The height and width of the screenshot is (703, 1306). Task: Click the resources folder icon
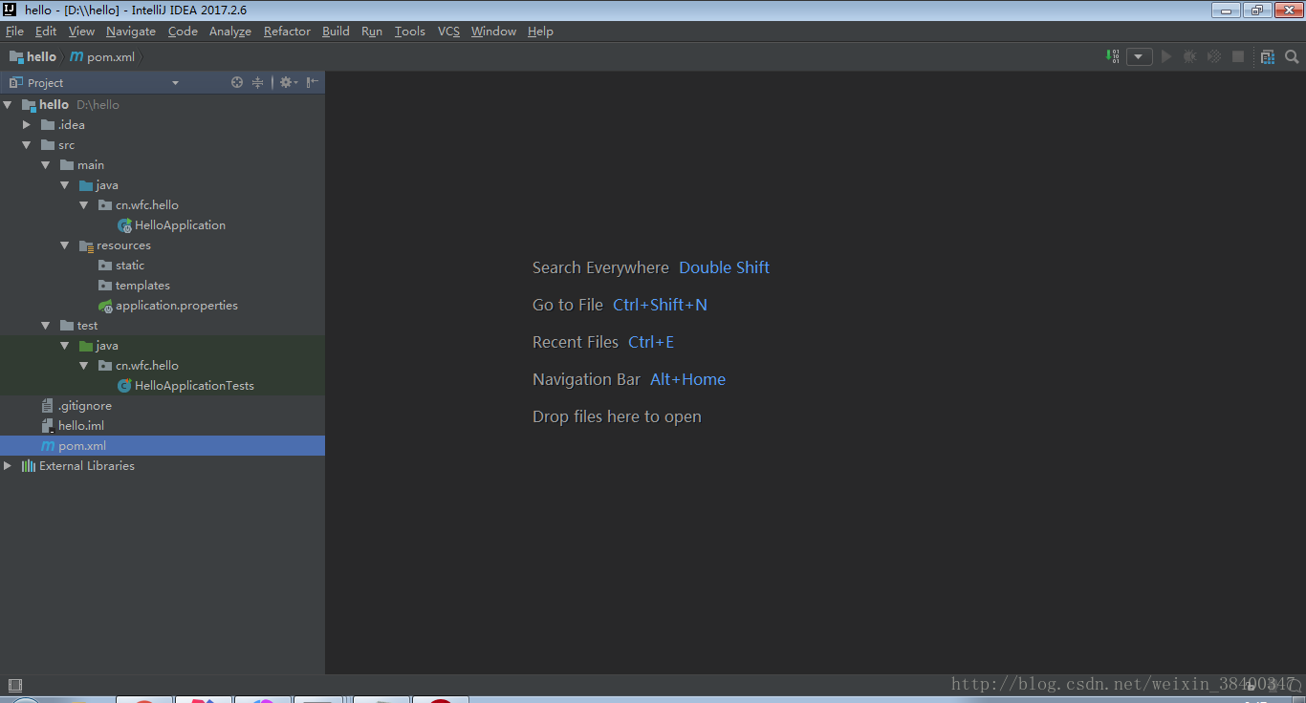[x=86, y=245]
